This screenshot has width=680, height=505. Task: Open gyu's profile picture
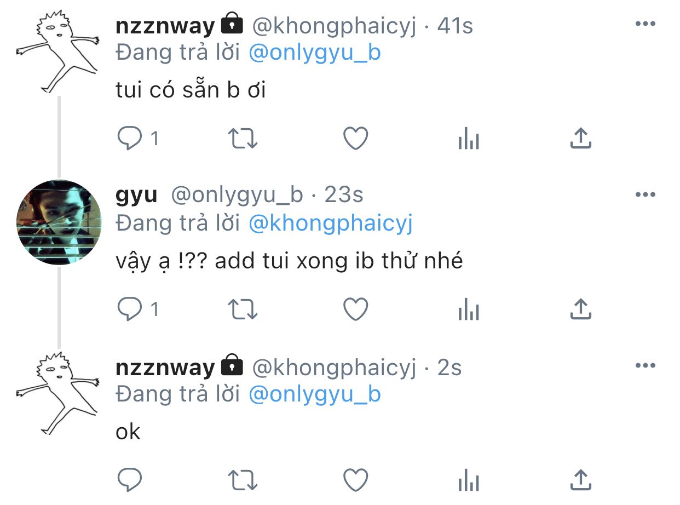coord(59,222)
